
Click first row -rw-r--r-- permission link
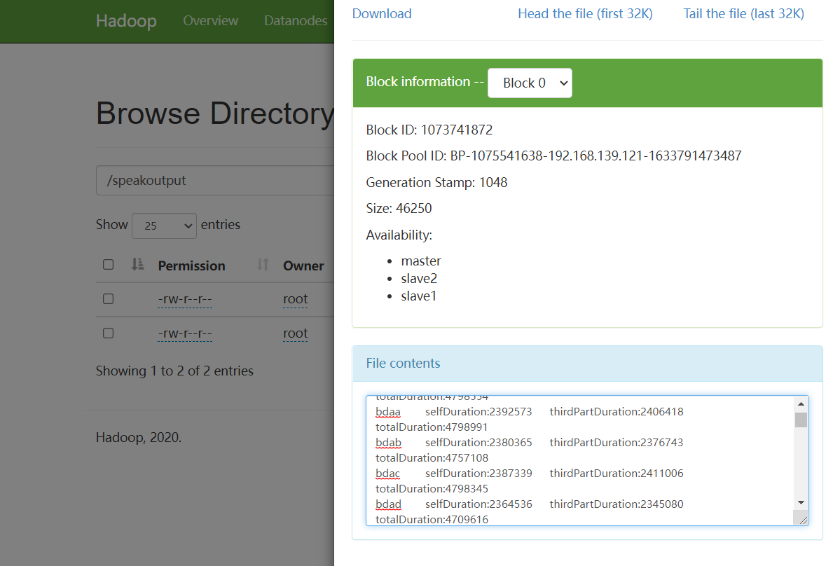point(185,299)
